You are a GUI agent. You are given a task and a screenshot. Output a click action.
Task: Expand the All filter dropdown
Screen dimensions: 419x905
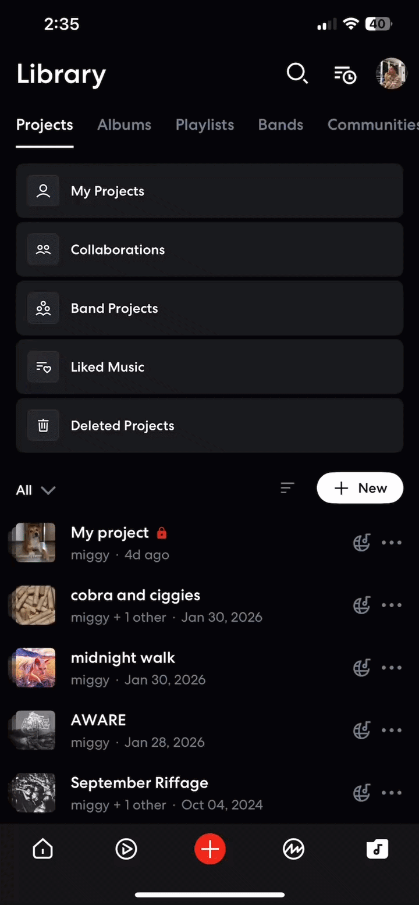click(x=35, y=490)
